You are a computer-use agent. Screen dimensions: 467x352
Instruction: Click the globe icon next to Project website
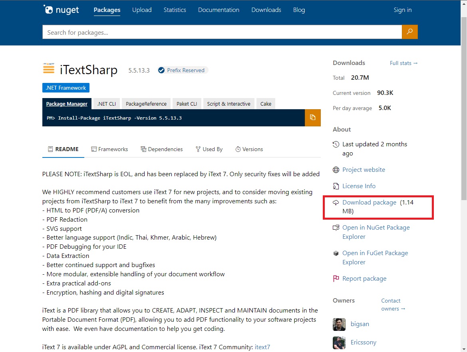tap(335, 169)
